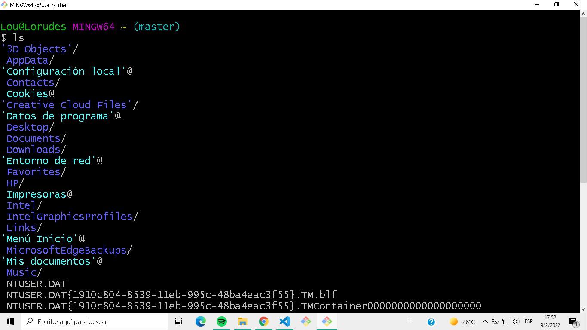Click the 'Entorno de red' entry
The image size is (587, 330).
coord(52,161)
